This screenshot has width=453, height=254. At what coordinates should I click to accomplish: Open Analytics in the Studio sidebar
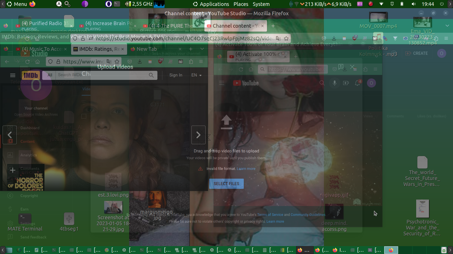pyautogui.click(x=28, y=155)
